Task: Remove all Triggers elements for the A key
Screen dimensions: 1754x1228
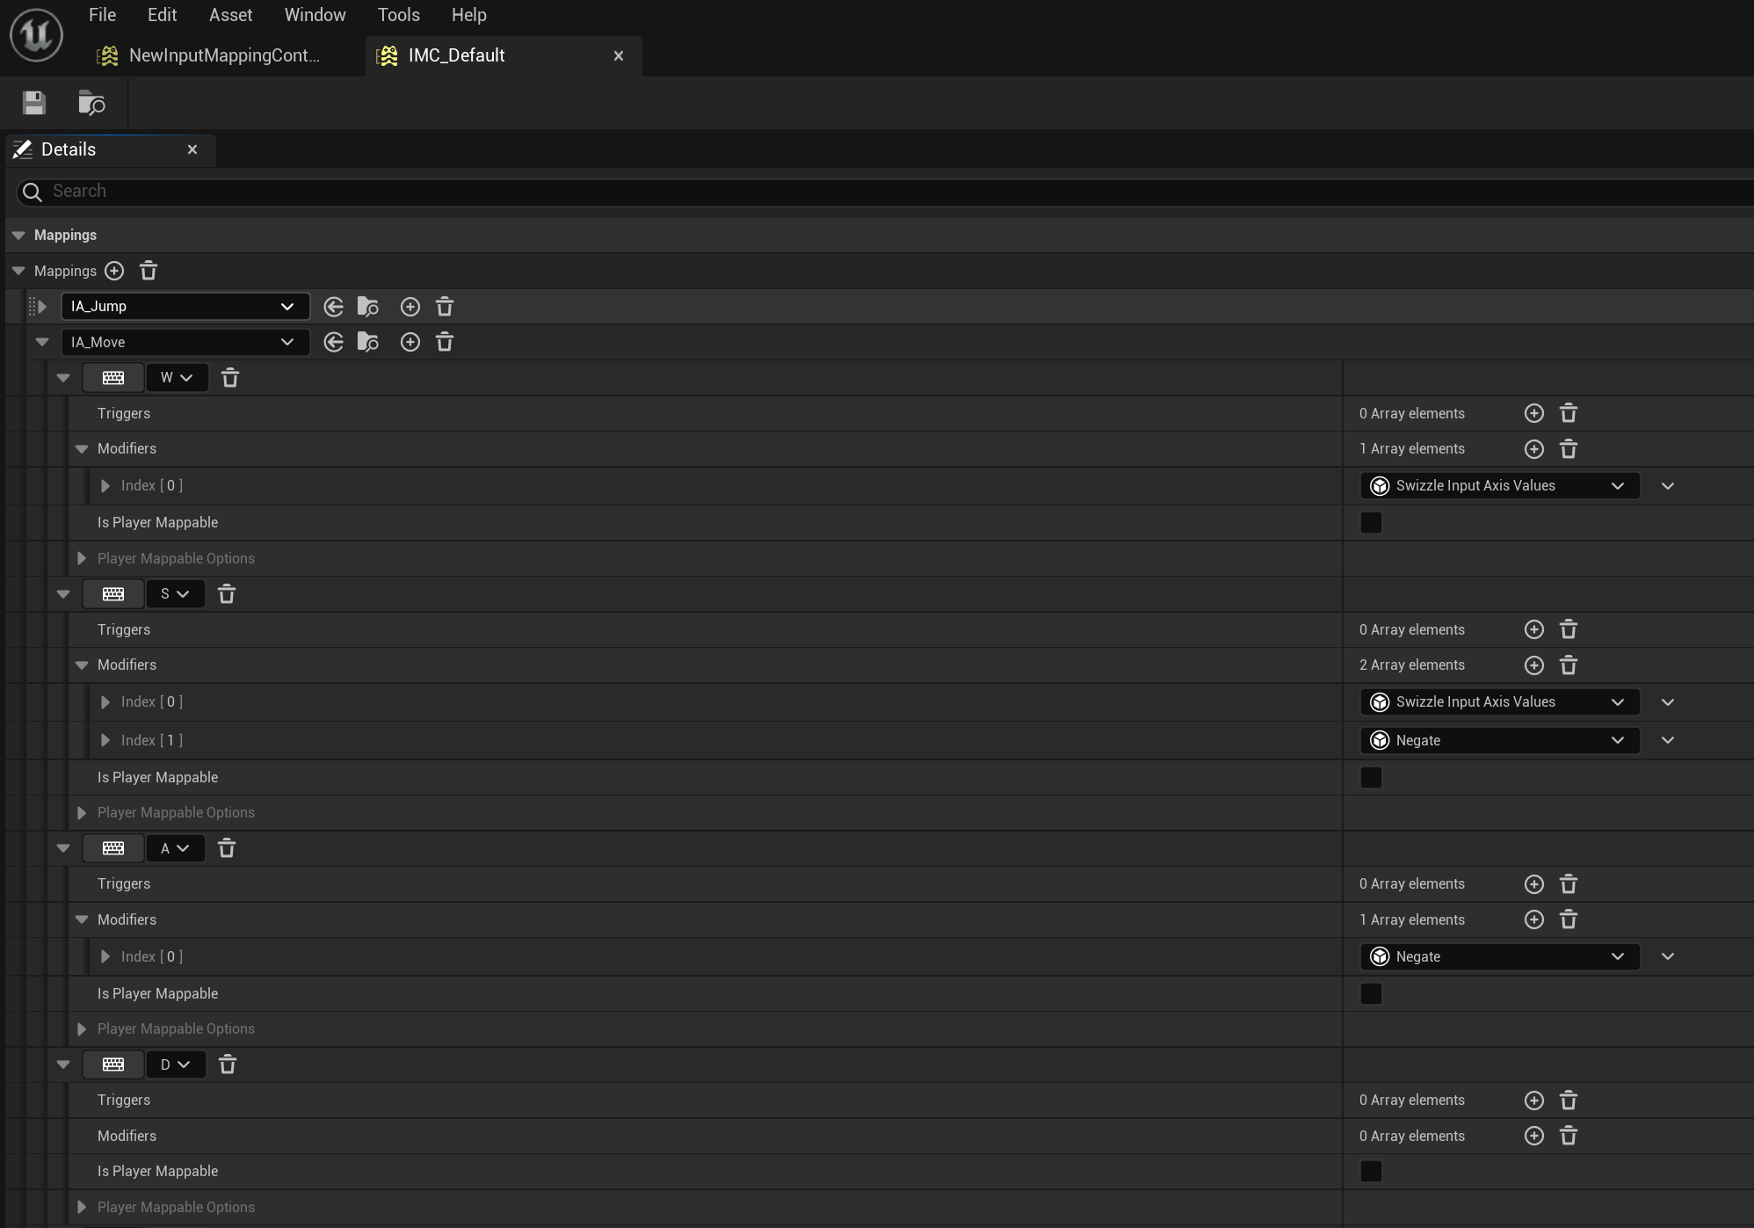Action: coord(1569,884)
